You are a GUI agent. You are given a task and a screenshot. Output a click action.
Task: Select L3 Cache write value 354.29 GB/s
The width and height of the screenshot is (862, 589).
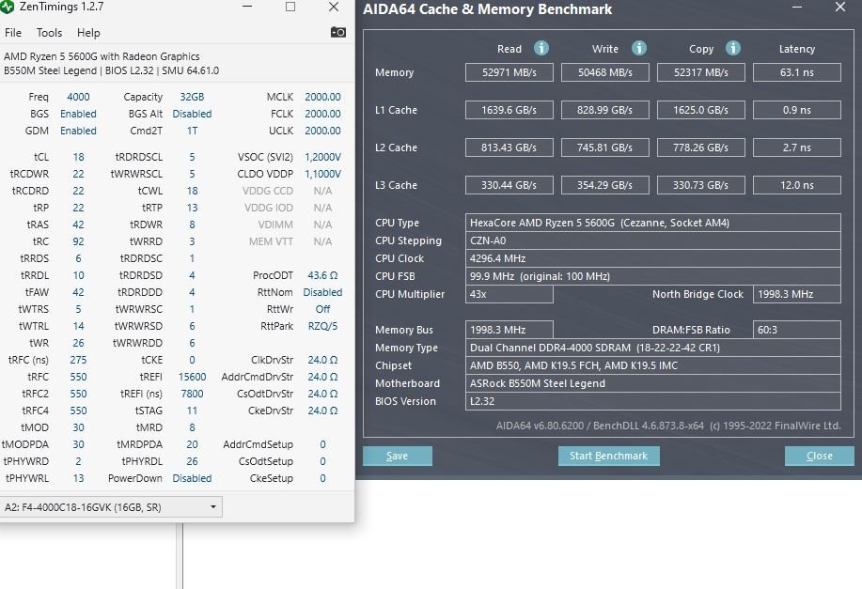click(x=604, y=185)
